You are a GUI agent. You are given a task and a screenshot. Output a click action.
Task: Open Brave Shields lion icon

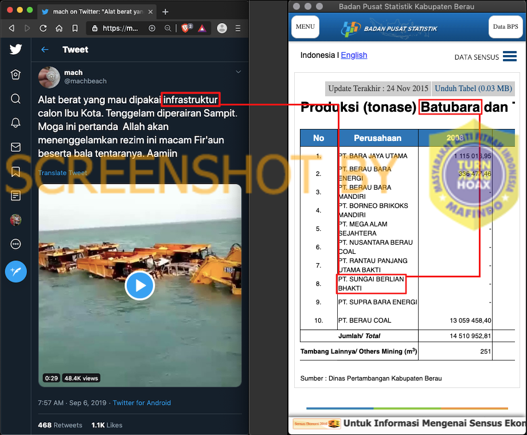186,28
